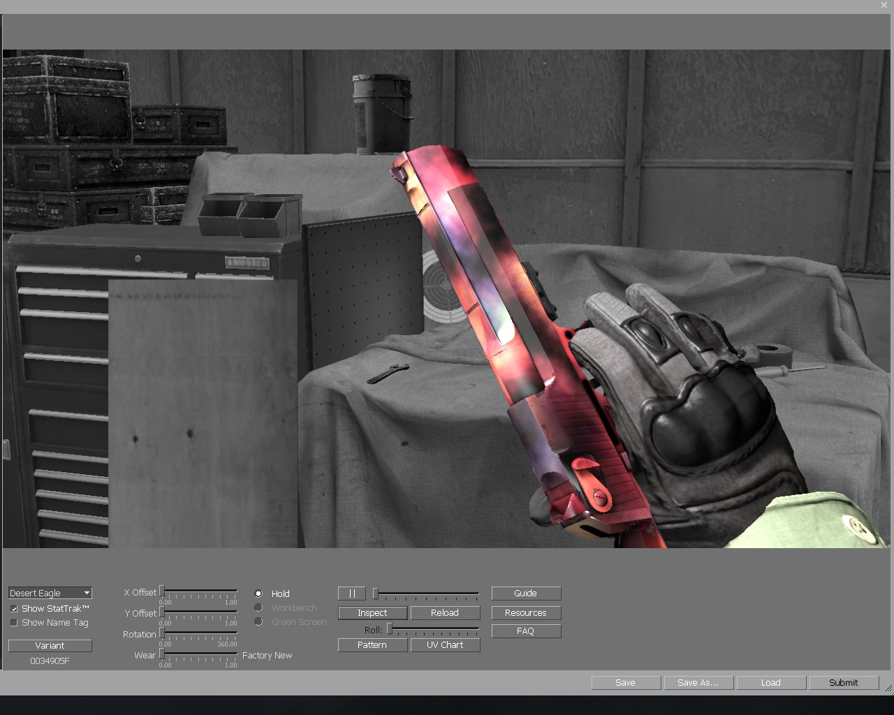The height and width of the screenshot is (715, 894).
Task: Adjust the X Offset slider
Action: click(199, 592)
